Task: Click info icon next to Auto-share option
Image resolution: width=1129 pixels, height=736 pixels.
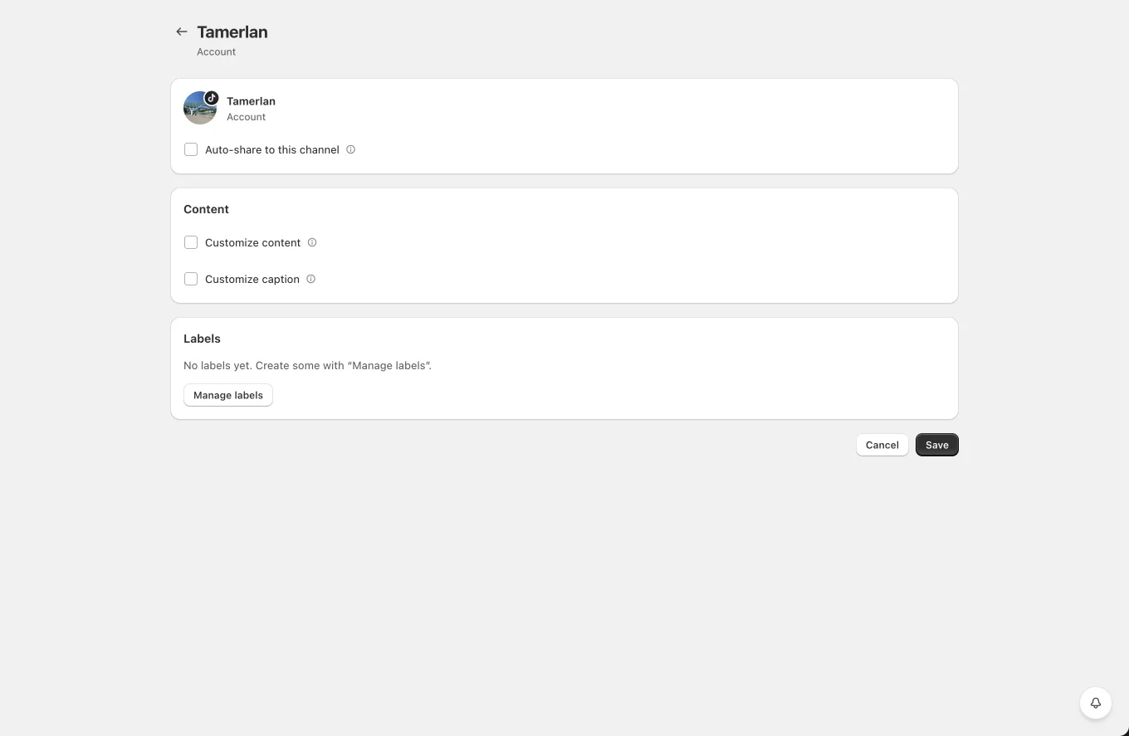Action: (350, 149)
